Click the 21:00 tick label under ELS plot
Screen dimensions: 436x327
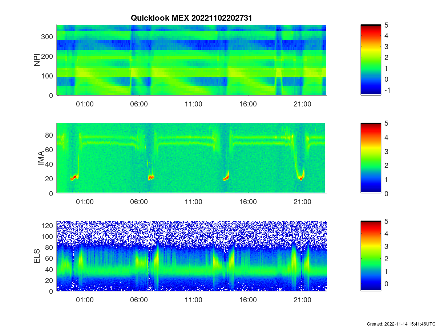pos(303,300)
